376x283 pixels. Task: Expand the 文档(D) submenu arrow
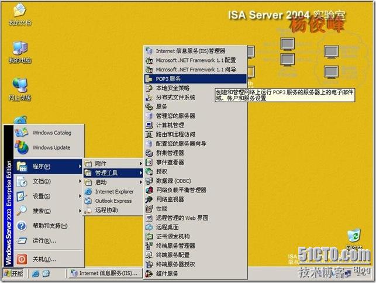point(80,181)
